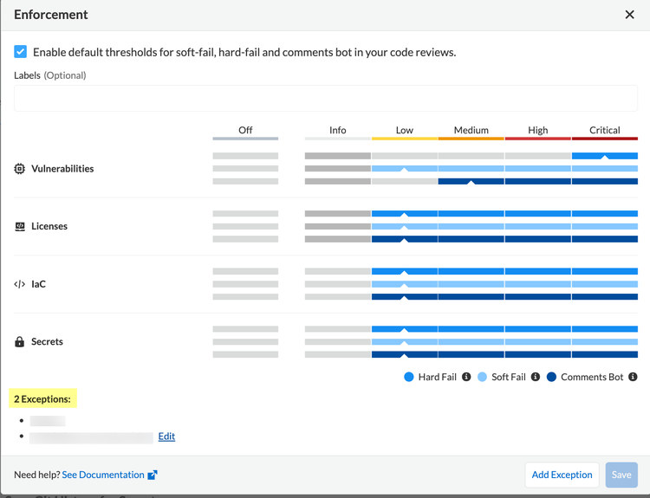Set IaC soft fail to Info
The image size is (650, 498).
tap(337, 284)
